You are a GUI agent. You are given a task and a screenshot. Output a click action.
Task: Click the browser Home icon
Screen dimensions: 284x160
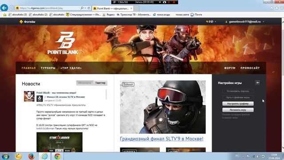pos(272,8)
